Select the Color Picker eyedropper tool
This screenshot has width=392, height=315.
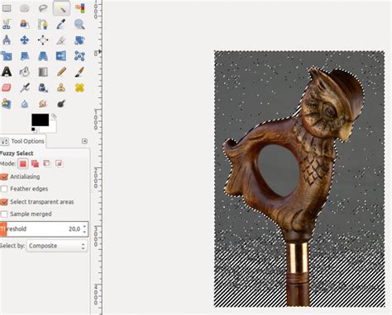[x=61, y=24]
